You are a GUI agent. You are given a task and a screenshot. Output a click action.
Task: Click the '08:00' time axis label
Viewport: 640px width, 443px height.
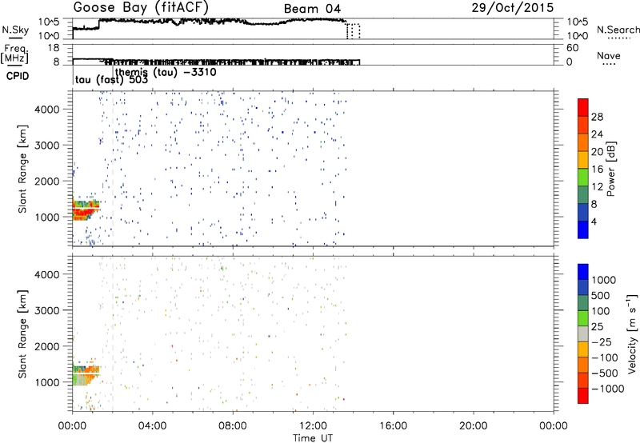(233, 426)
